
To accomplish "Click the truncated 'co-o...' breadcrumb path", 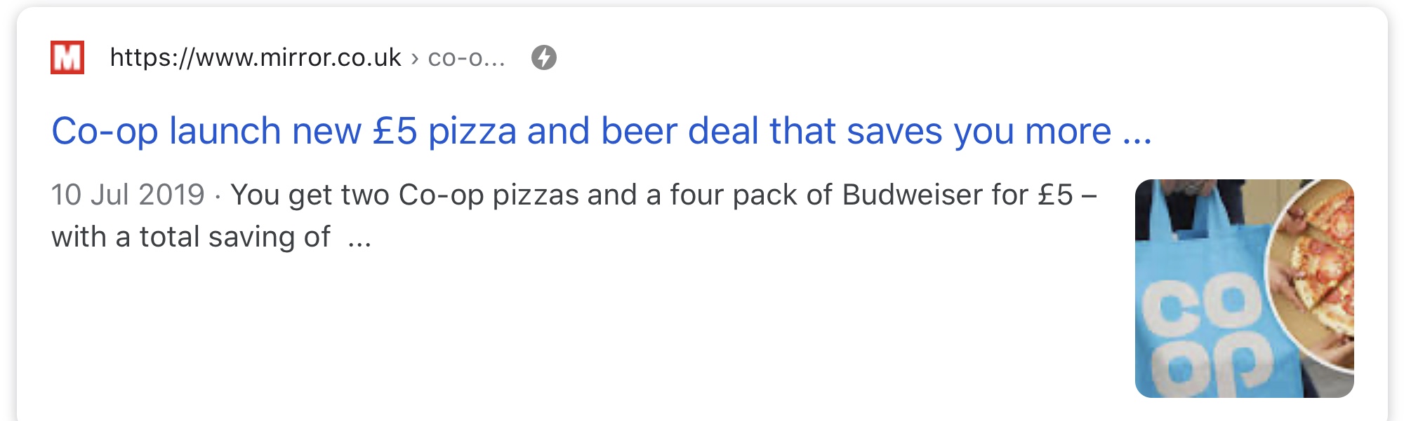I will pyautogui.click(x=466, y=57).
